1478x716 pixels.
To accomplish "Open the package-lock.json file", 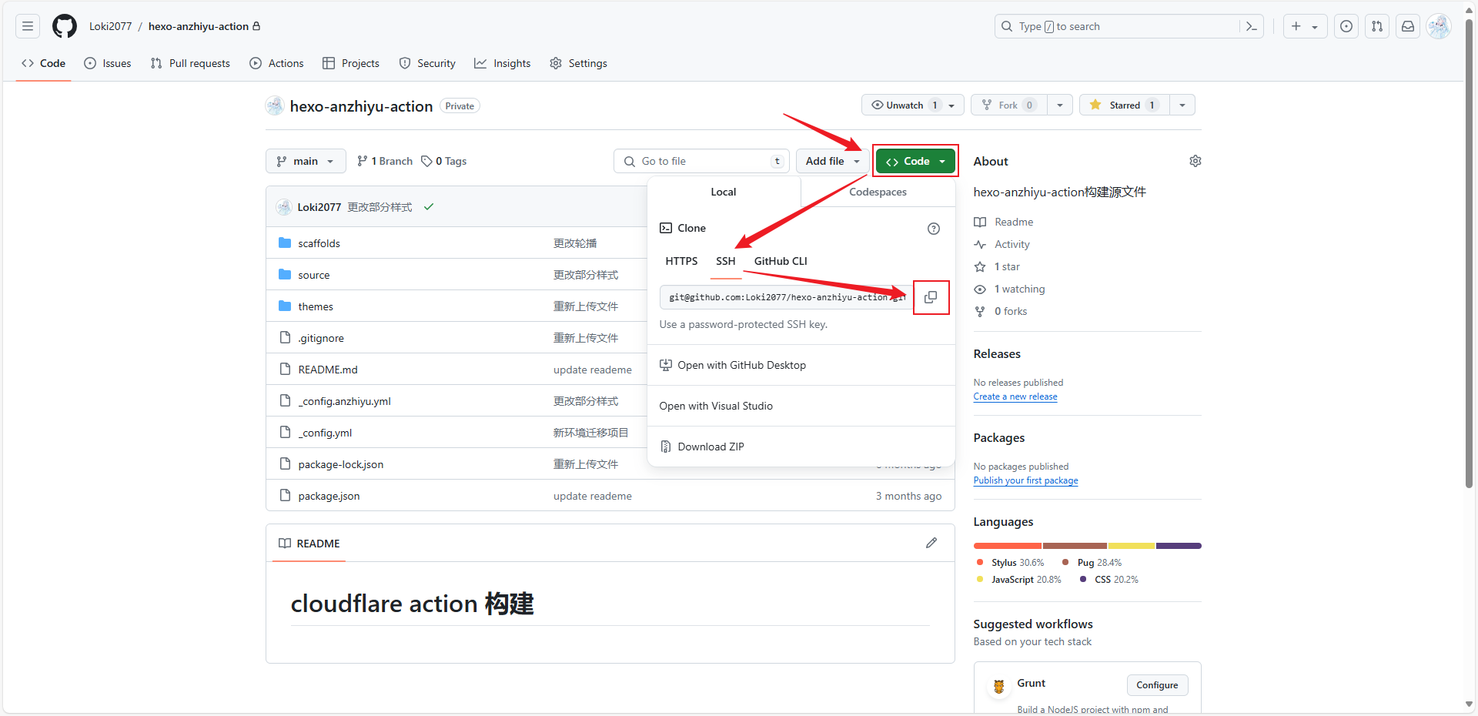I will (x=341, y=464).
